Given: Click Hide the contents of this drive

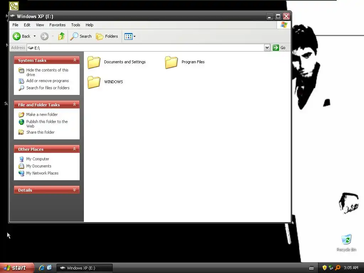Looking at the screenshot, I should [47, 72].
